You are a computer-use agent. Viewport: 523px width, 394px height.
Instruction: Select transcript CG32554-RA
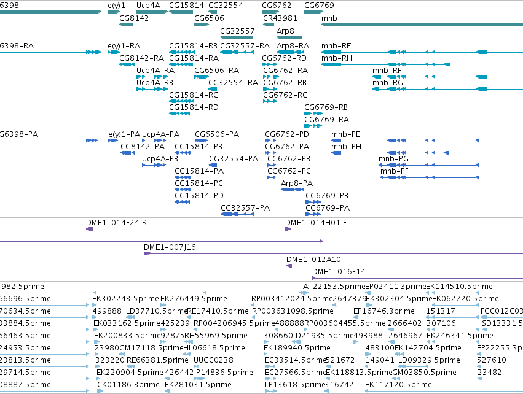(233, 83)
